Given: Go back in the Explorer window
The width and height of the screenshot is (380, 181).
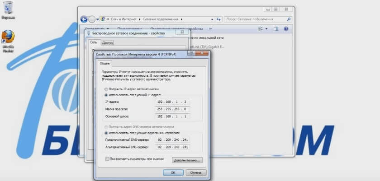Looking at the screenshot, I should 84,19.
